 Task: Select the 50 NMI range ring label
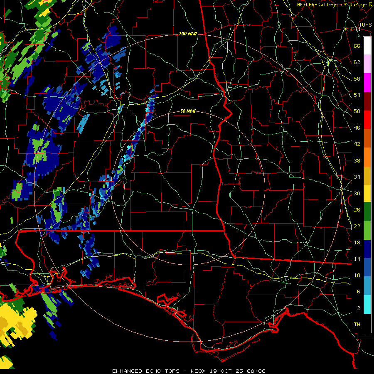pyautogui.click(x=188, y=111)
